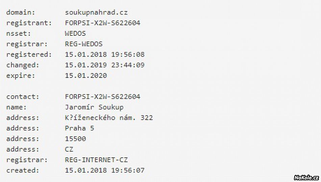Select the name Jaromír Soukup

click(94, 107)
